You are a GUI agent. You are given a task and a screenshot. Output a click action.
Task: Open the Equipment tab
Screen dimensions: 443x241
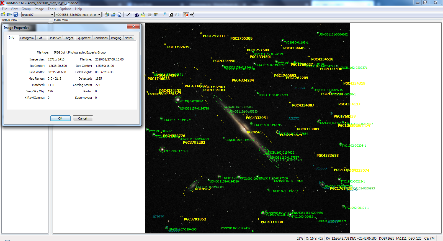click(83, 38)
